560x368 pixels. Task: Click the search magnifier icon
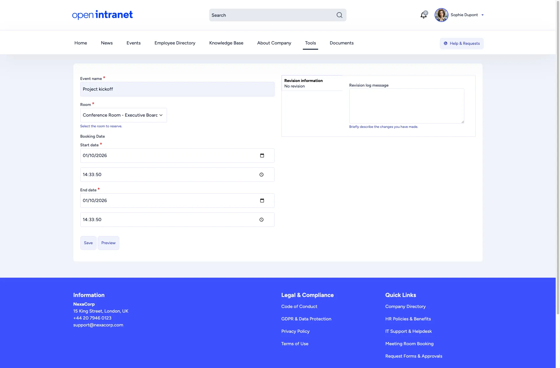(339, 15)
